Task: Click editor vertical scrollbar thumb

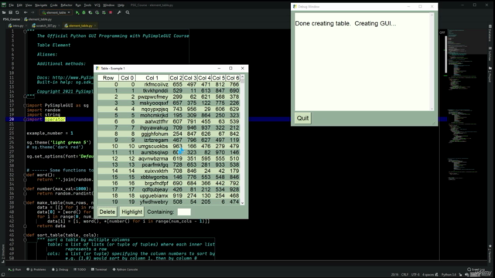Action: click(x=446, y=54)
